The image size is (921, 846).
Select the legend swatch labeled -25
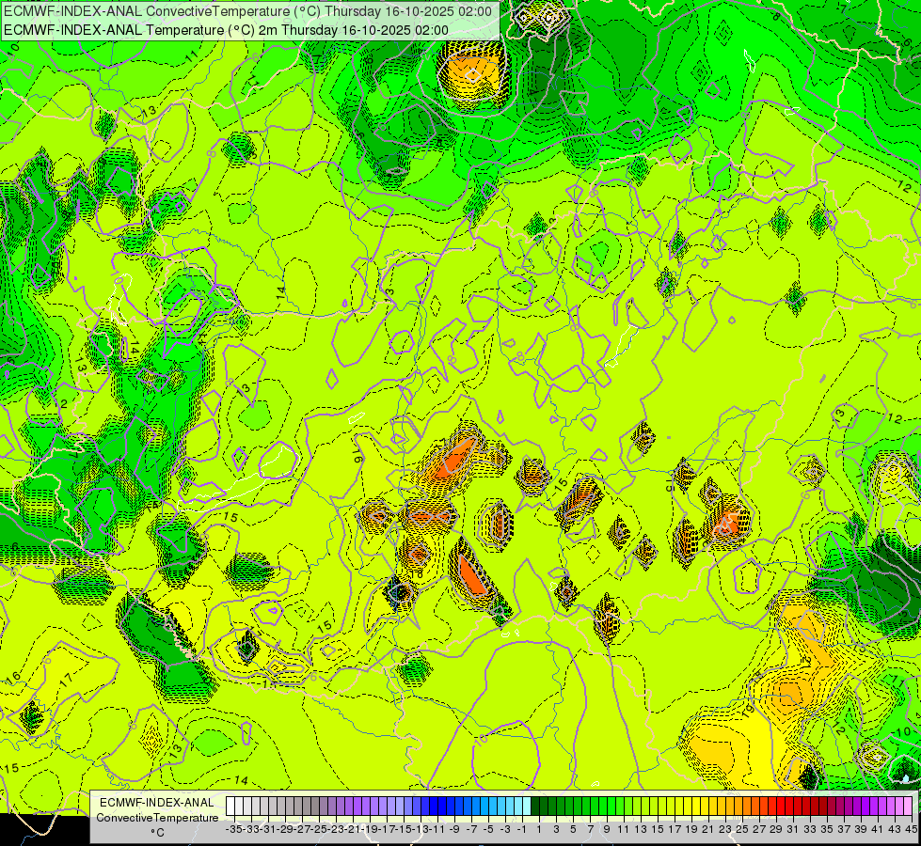point(315,806)
